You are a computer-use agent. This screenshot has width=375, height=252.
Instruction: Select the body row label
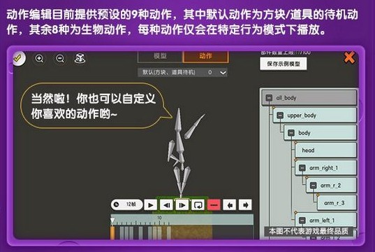(x=304, y=133)
